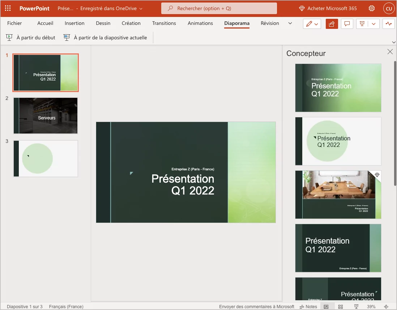
Task: Switch to Normal view in the status bar
Action: coord(326,306)
